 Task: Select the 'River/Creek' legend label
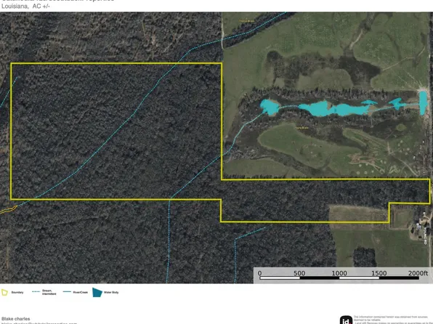pos(81,292)
